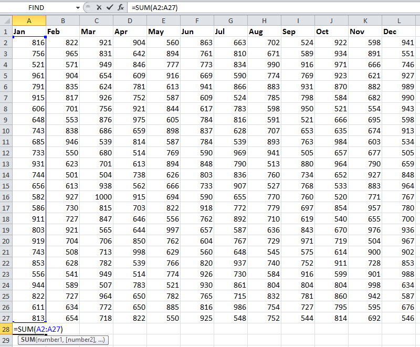This screenshot has width=420, height=347.
Task: Select row 28 header
Action: pos(6,329)
